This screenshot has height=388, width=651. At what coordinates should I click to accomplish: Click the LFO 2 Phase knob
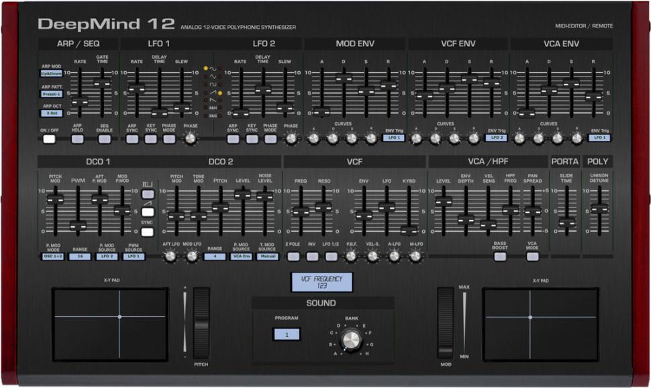pos(291,138)
